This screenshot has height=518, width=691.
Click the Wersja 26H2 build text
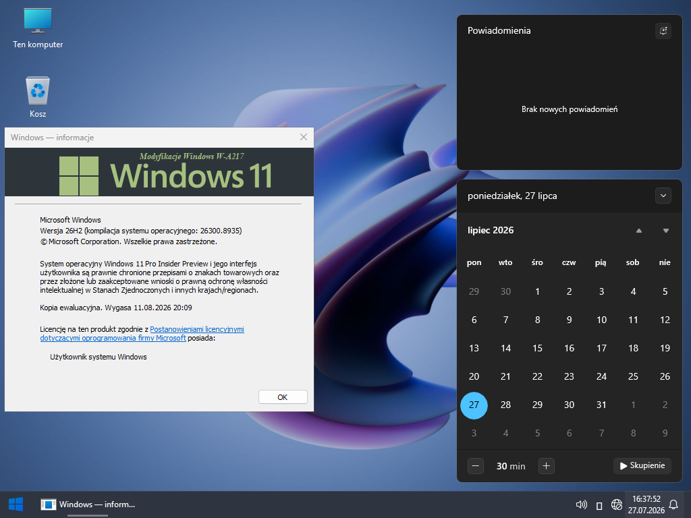click(140, 231)
